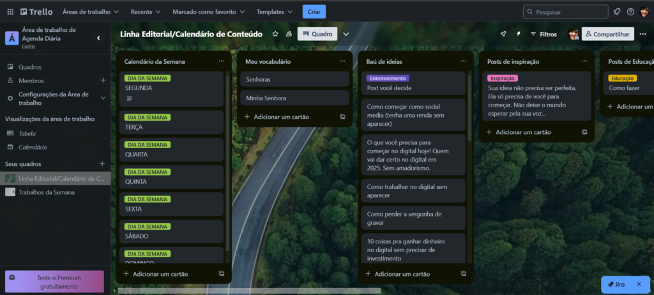
Task: Create new board plus next to Seus quadros
Action: pos(102,163)
